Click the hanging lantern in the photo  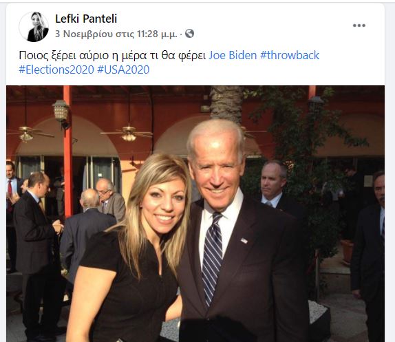tap(61, 111)
